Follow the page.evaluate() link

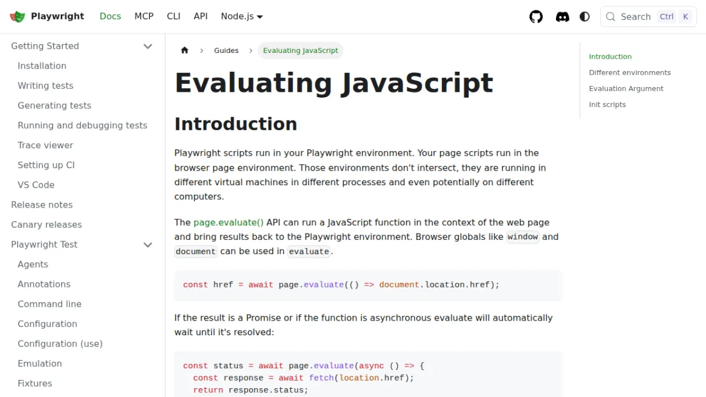pos(228,222)
